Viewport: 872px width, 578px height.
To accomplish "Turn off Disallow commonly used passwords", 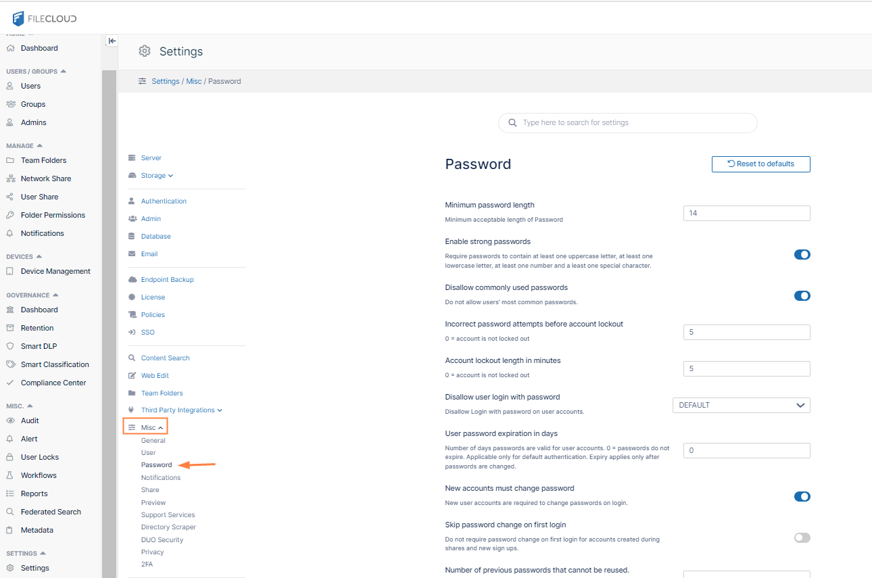I will click(802, 295).
